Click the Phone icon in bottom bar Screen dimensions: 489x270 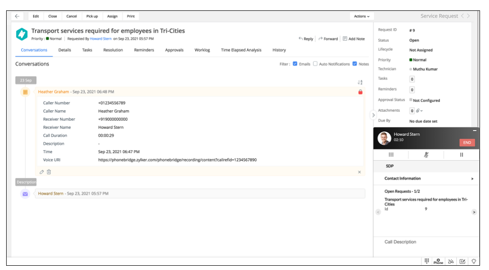(438, 261)
